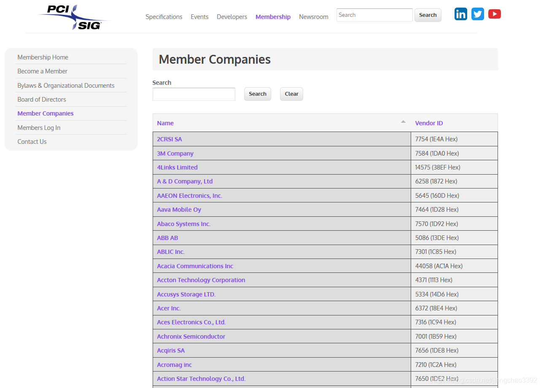The width and height of the screenshot is (541, 388).
Task: Select vendor ID 7754 (1E4A Hex)
Action: [x=436, y=139]
